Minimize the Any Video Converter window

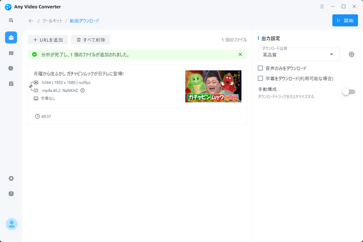(333, 6)
